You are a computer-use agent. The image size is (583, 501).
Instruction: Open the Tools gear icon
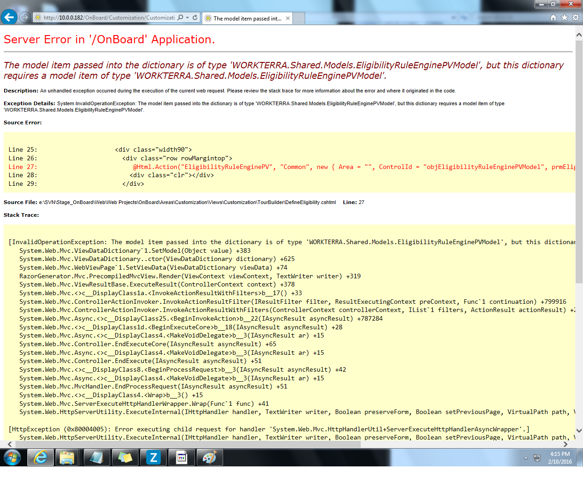[576, 18]
